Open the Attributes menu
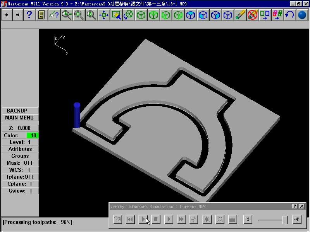This screenshot has height=232, width=310. [20, 149]
